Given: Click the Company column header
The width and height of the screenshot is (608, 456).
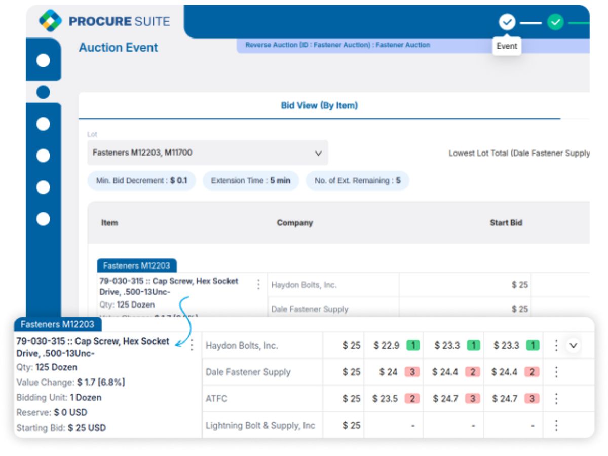Looking at the screenshot, I should point(295,222).
